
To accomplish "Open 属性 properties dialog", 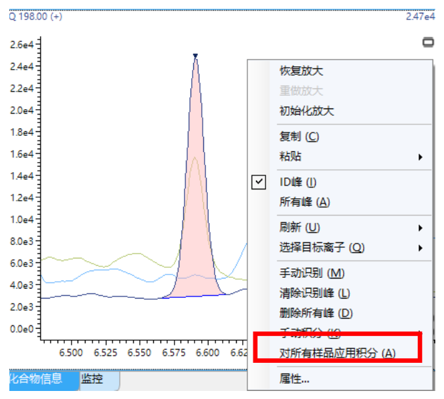I will (294, 379).
